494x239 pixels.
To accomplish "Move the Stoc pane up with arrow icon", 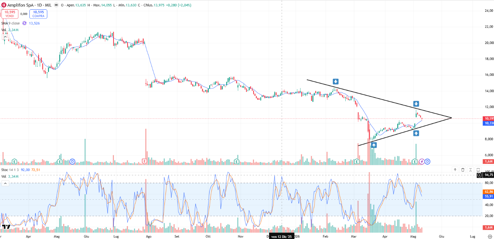I will pos(455,170).
